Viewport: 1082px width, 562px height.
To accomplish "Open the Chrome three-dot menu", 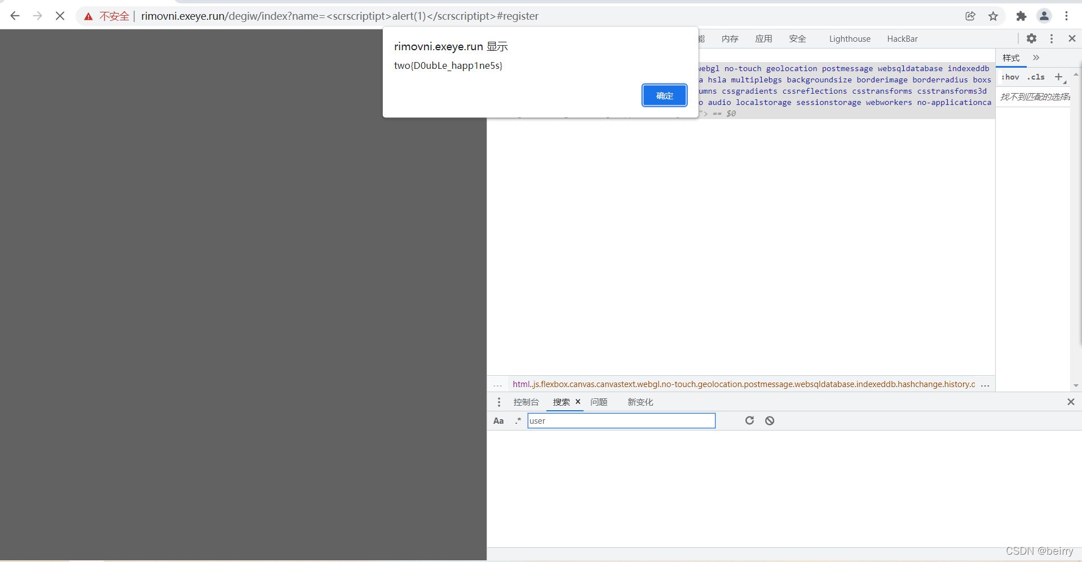I will click(1066, 16).
